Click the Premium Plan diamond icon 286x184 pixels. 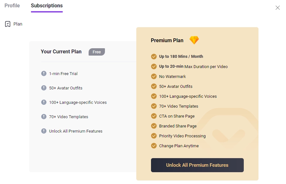(x=194, y=40)
